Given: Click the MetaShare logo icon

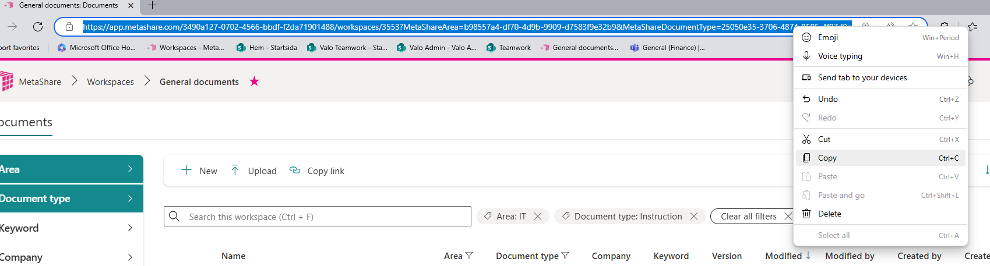Looking at the screenshot, I should click(7, 81).
